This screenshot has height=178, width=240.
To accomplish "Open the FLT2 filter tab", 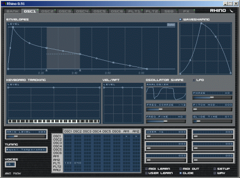I will (x=152, y=11).
